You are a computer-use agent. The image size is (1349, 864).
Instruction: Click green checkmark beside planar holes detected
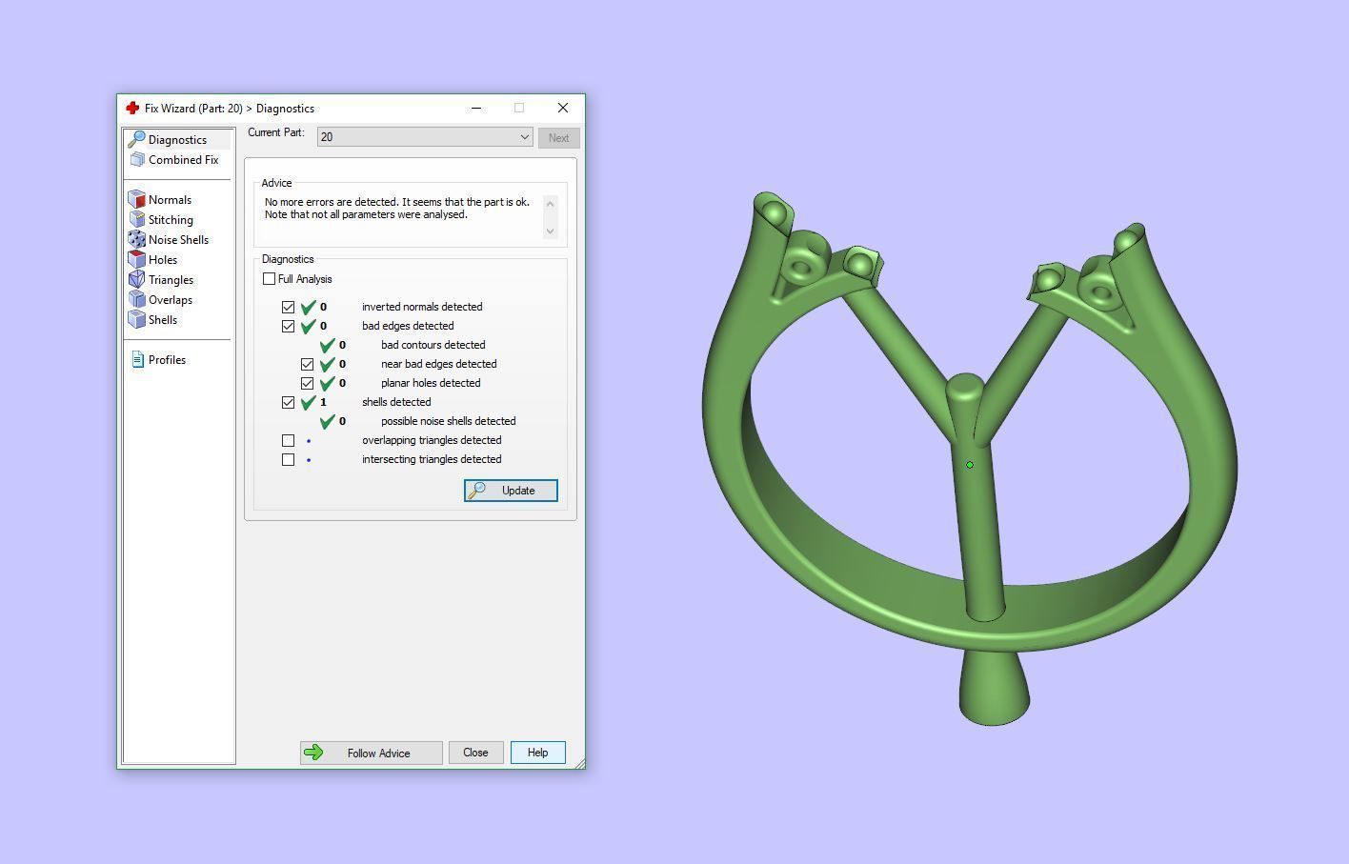pos(327,383)
